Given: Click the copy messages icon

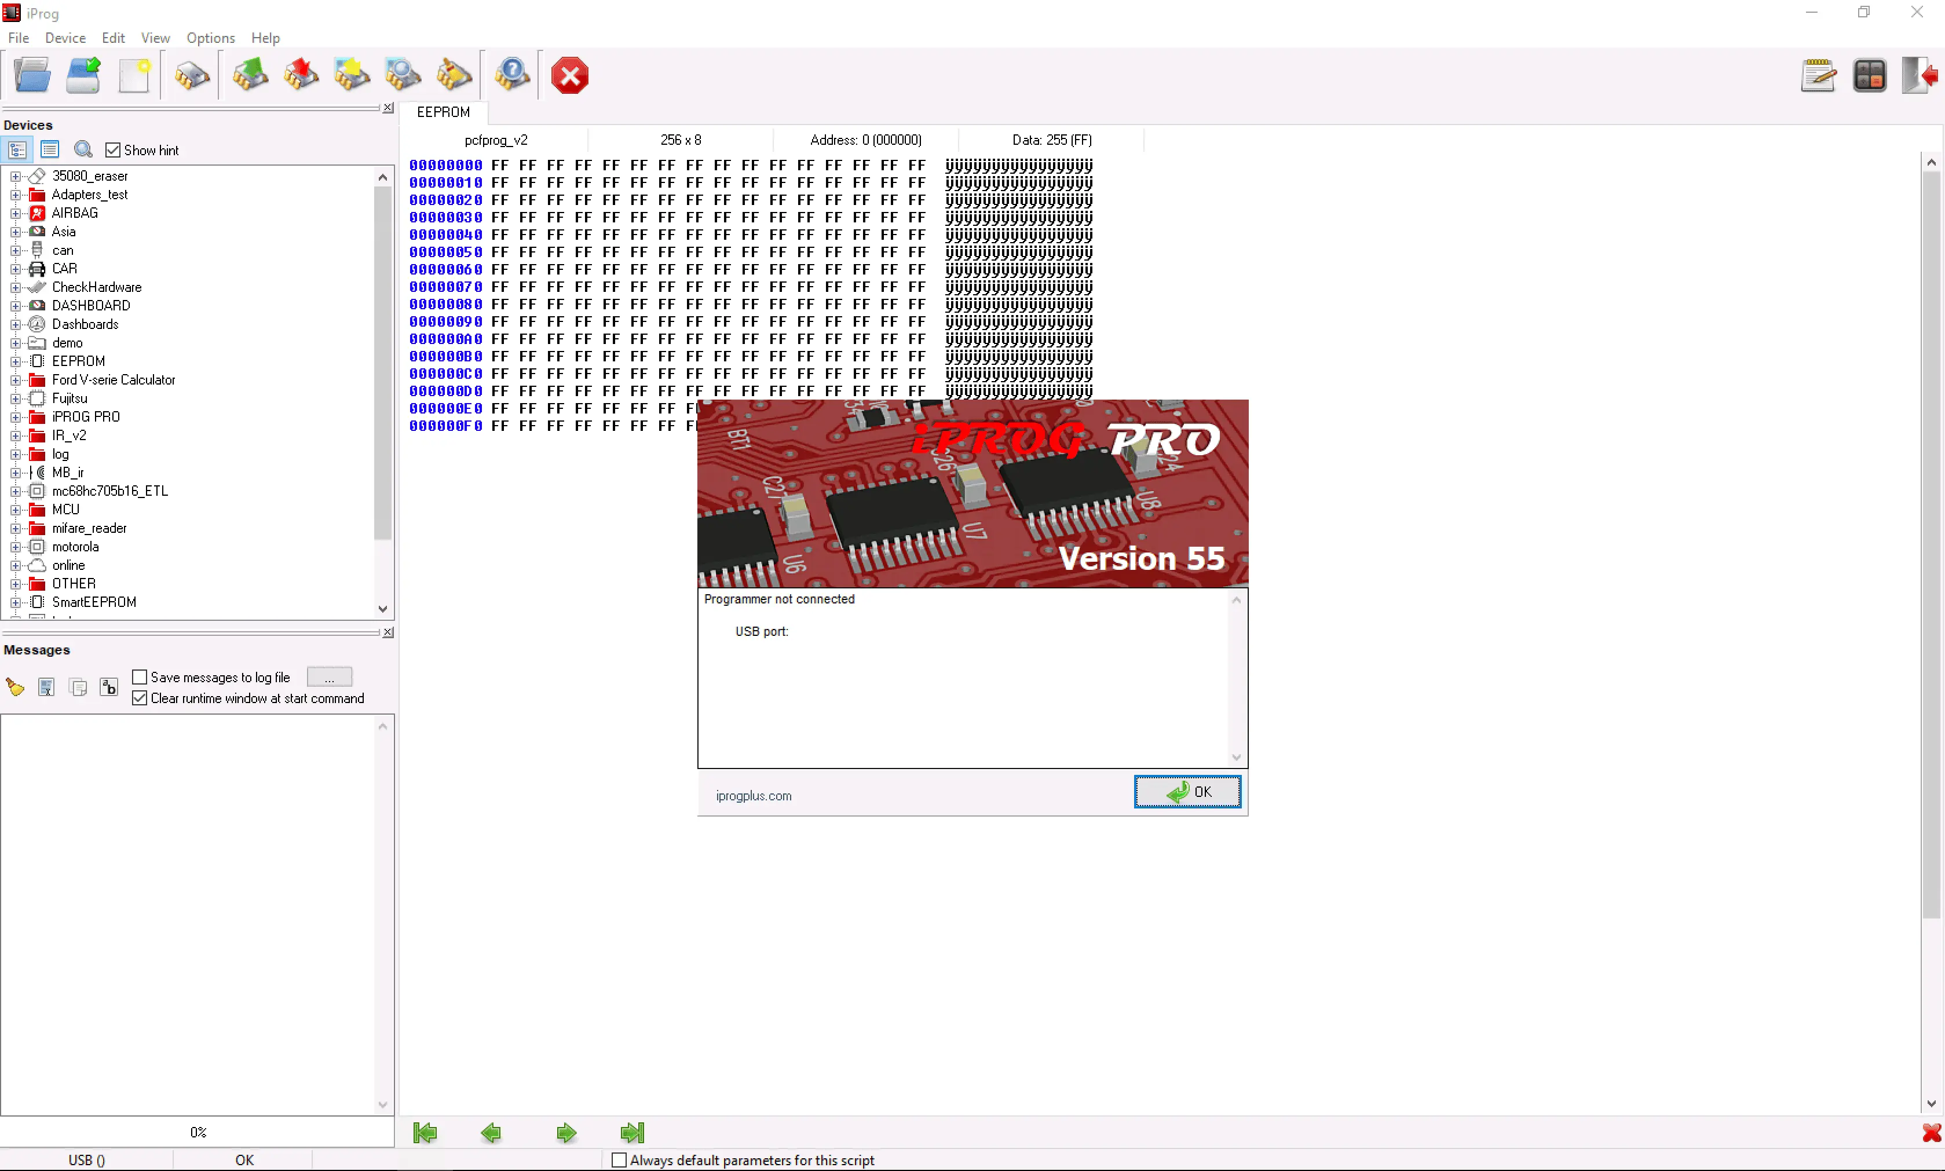Looking at the screenshot, I should pyautogui.click(x=78, y=686).
